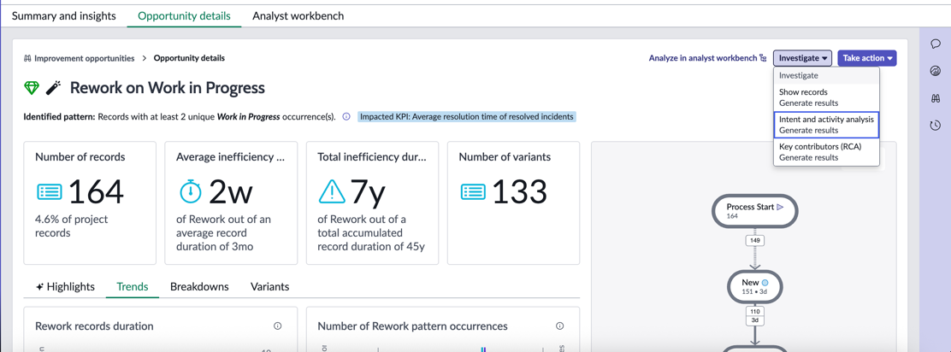Click the hierarchy icon beside Analyze in analyst workbench
951x352 pixels.
(x=763, y=58)
